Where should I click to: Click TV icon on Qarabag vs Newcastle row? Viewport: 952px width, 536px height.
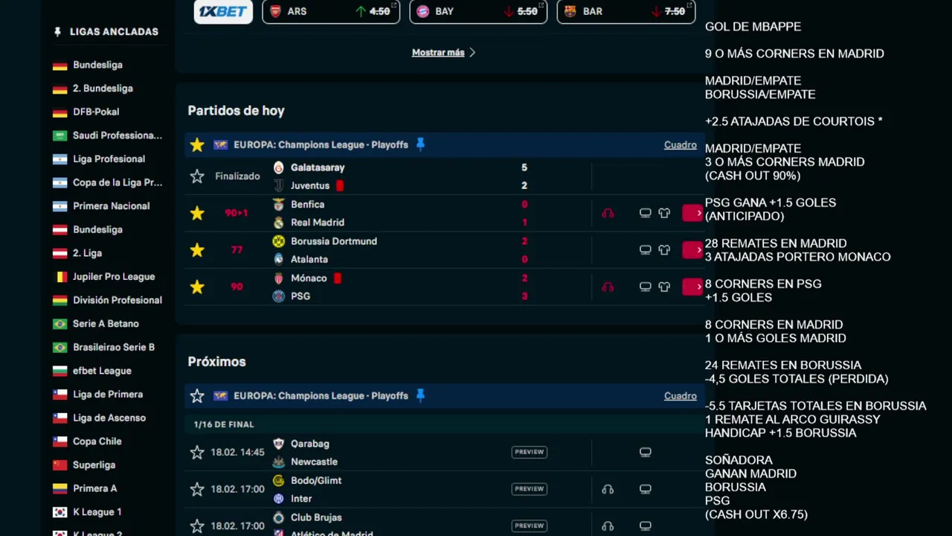coord(646,452)
